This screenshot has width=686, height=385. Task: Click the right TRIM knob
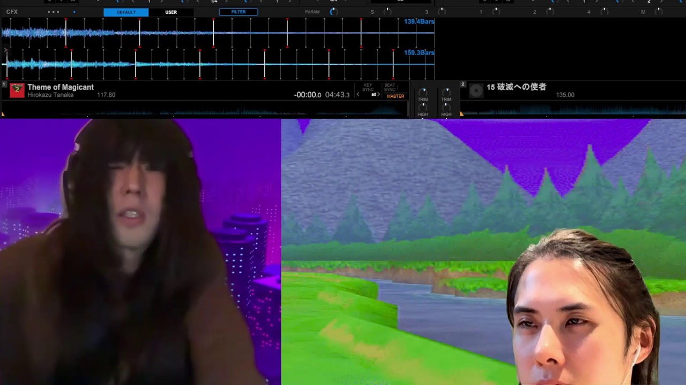tap(446, 92)
